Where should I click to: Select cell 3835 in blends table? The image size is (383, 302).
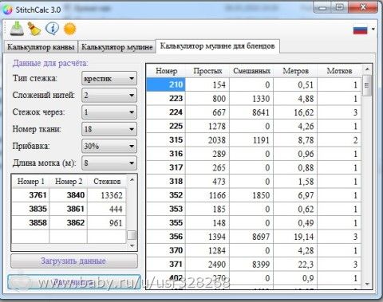pyautogui.click(x=31, y=209)
